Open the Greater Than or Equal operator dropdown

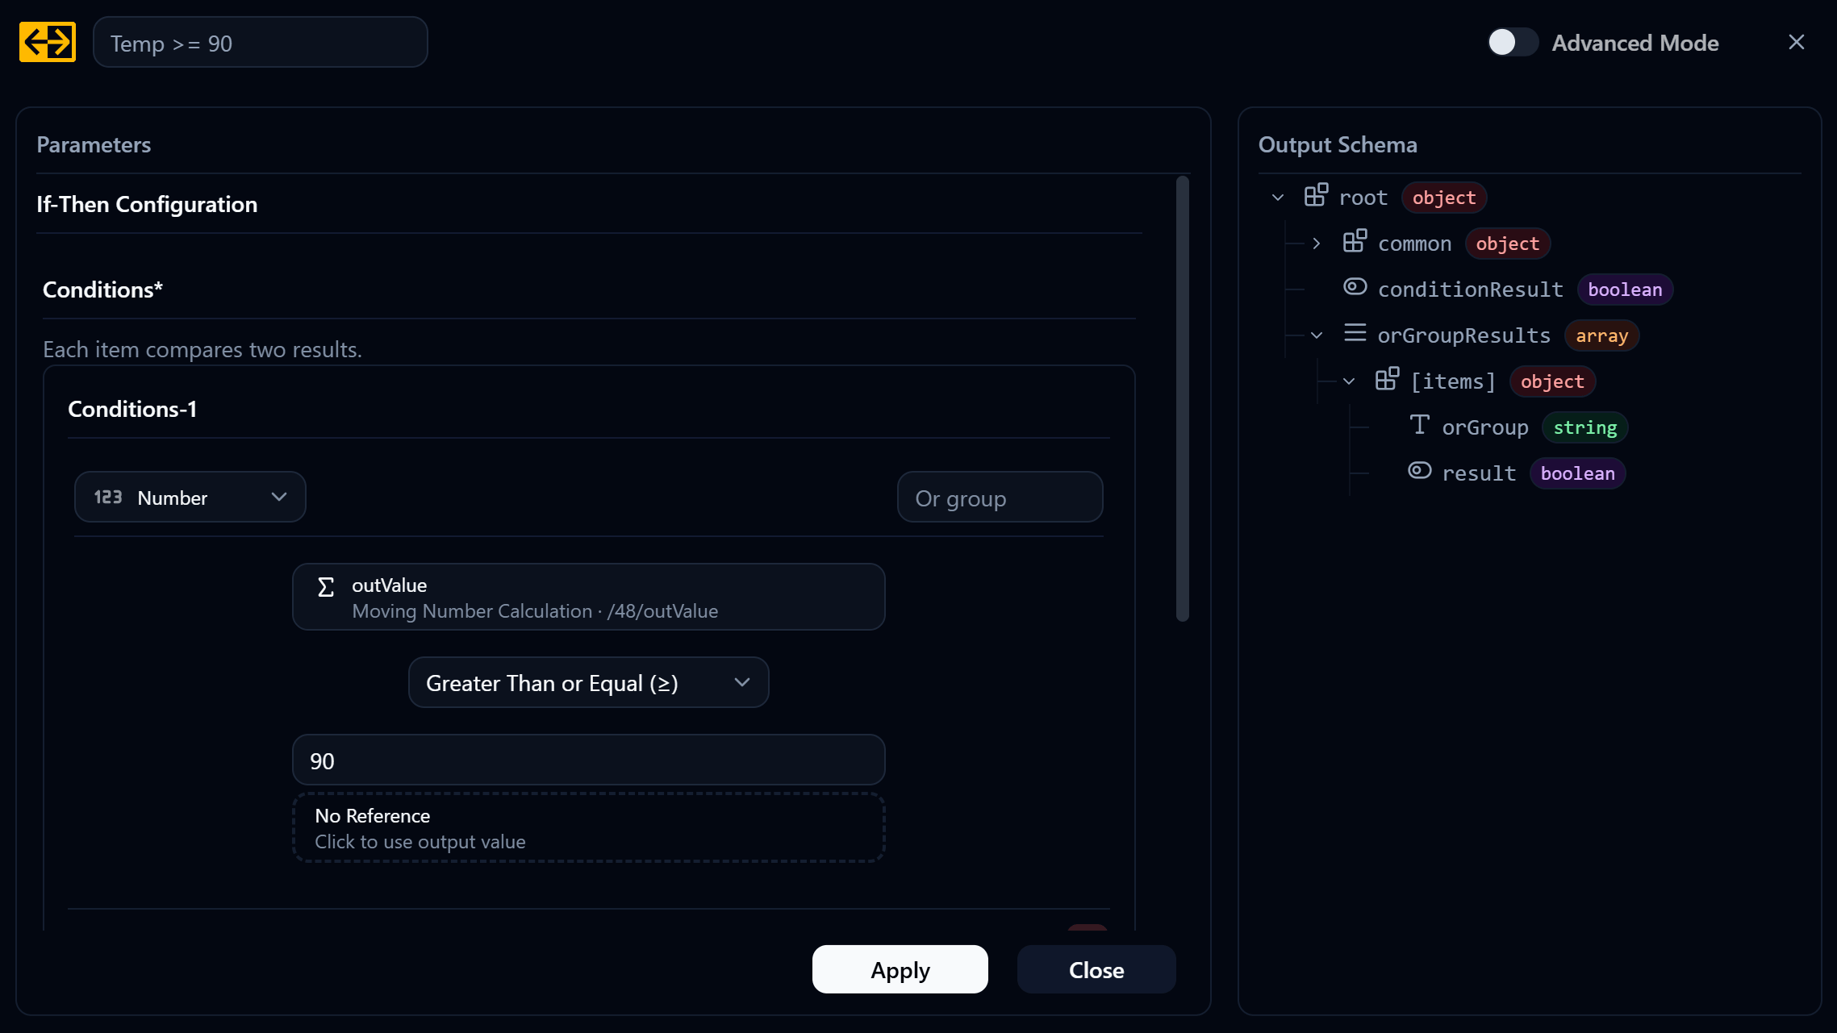coord(588,683)
